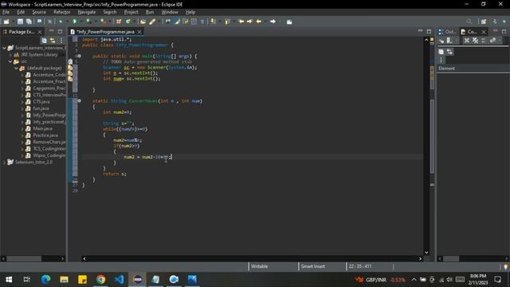Expand fun.java tree arrow

pyautogui.click(x=22, y=108)
